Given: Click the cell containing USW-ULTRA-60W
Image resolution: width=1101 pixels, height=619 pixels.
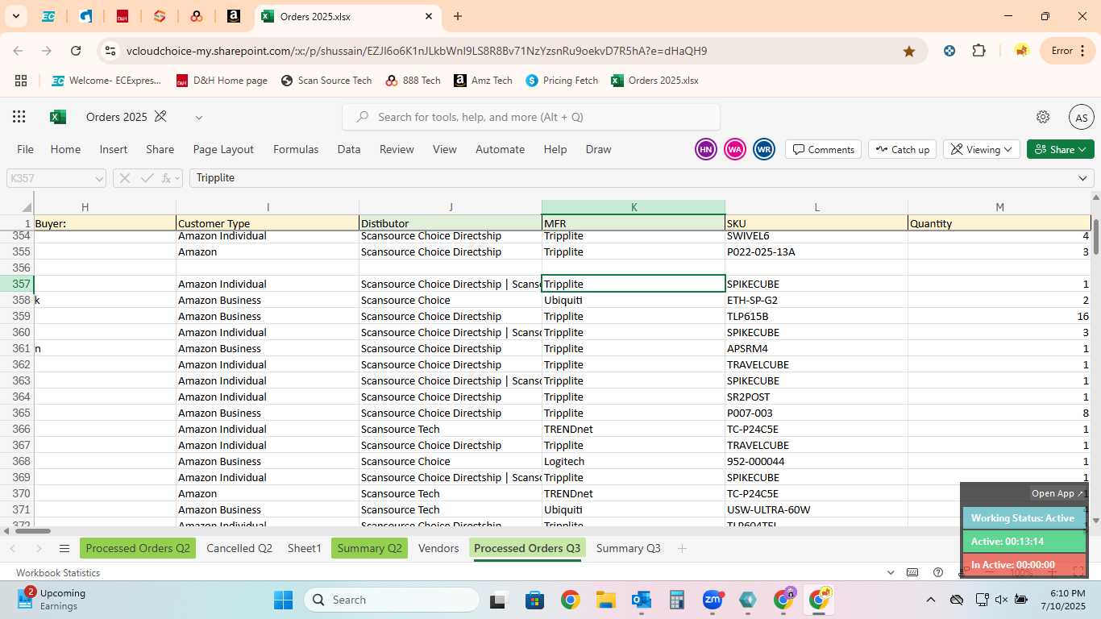Looking at the screenshot, I should pos(816,509).
